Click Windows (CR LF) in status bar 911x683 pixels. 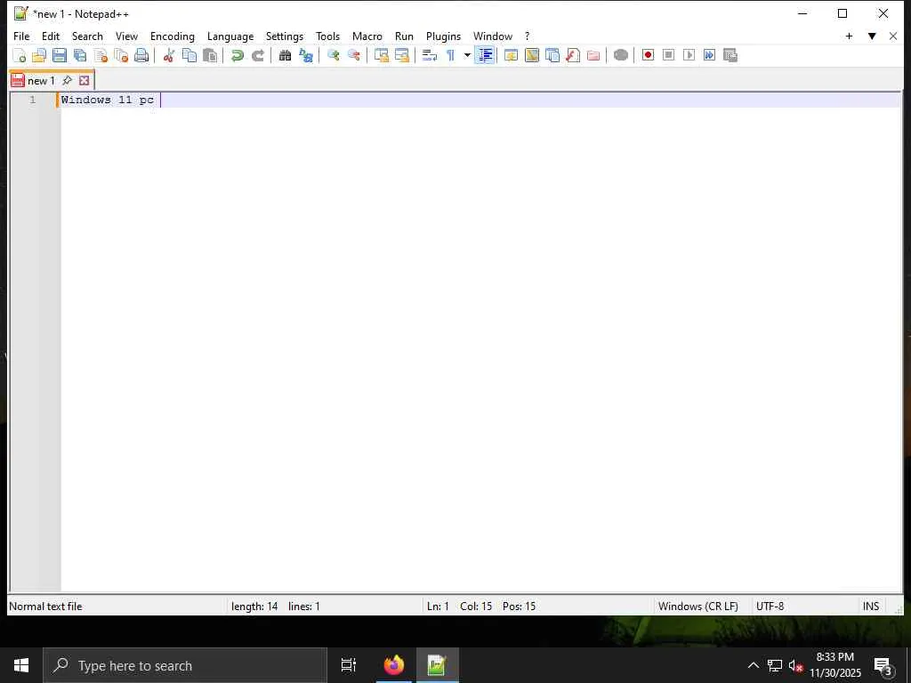(697, 607)
